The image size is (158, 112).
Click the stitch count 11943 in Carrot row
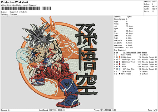tap(123, 57)
